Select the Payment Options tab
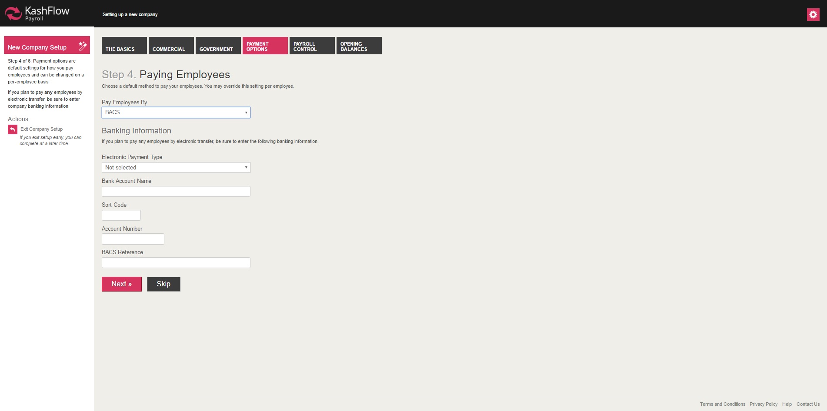 [x=265, y=46]
